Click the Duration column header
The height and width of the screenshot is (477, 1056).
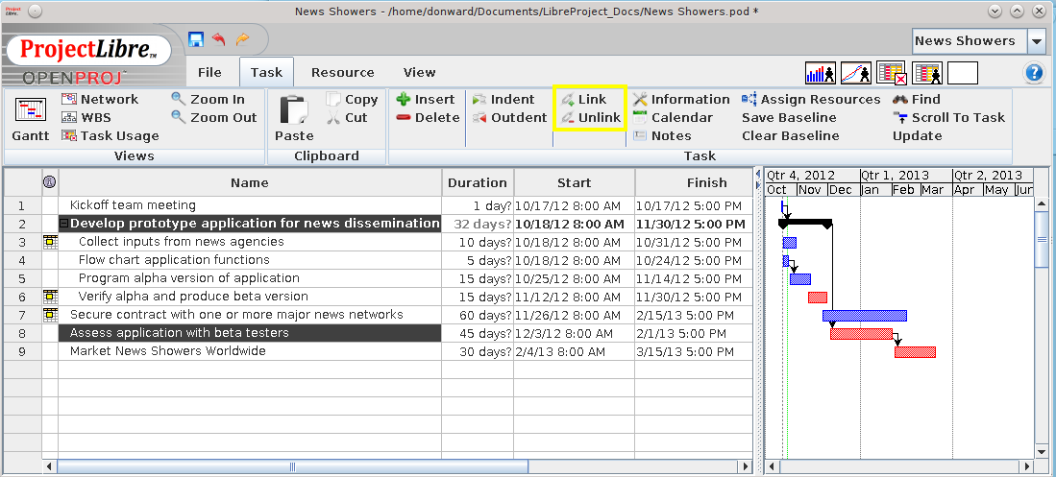pyautogui.click(x=478, y=182)
